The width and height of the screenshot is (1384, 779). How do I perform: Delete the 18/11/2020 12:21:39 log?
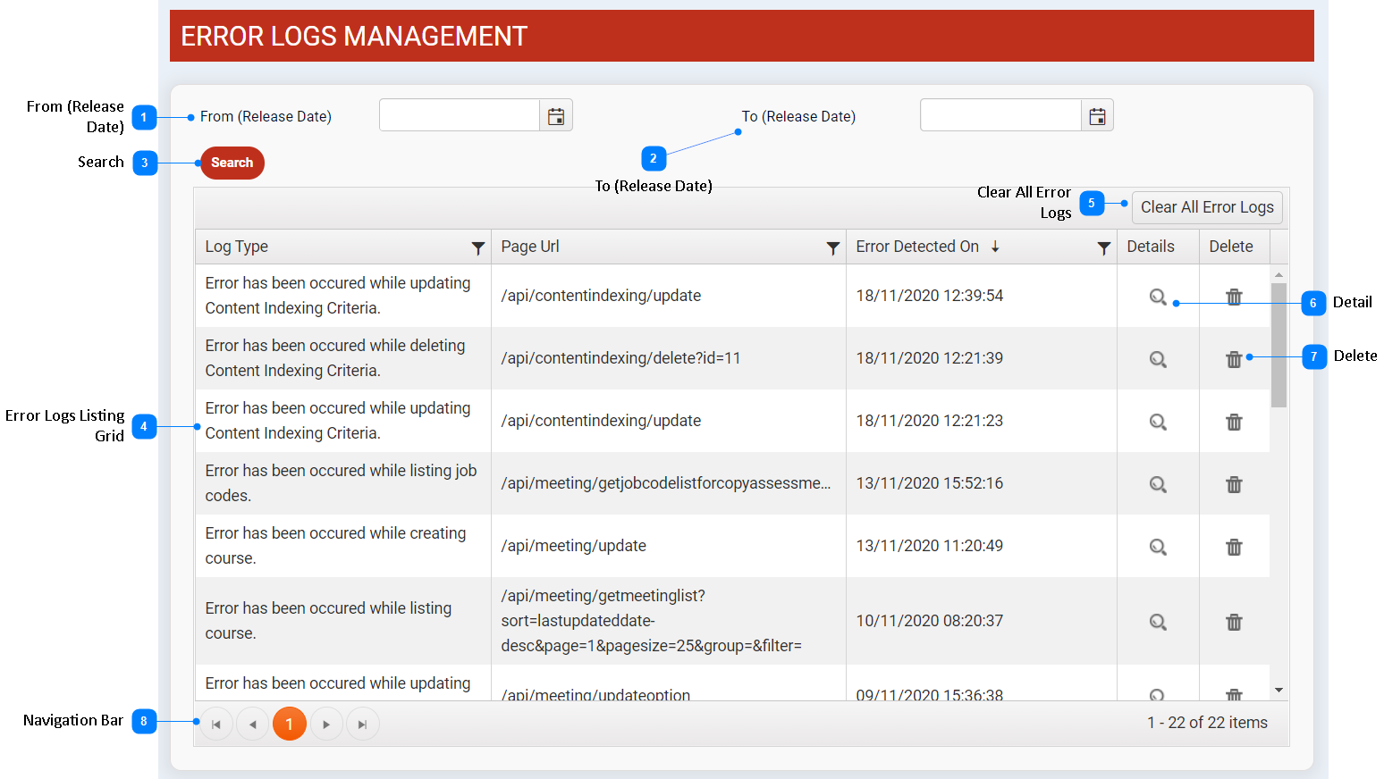click(x=1234, y=359)
